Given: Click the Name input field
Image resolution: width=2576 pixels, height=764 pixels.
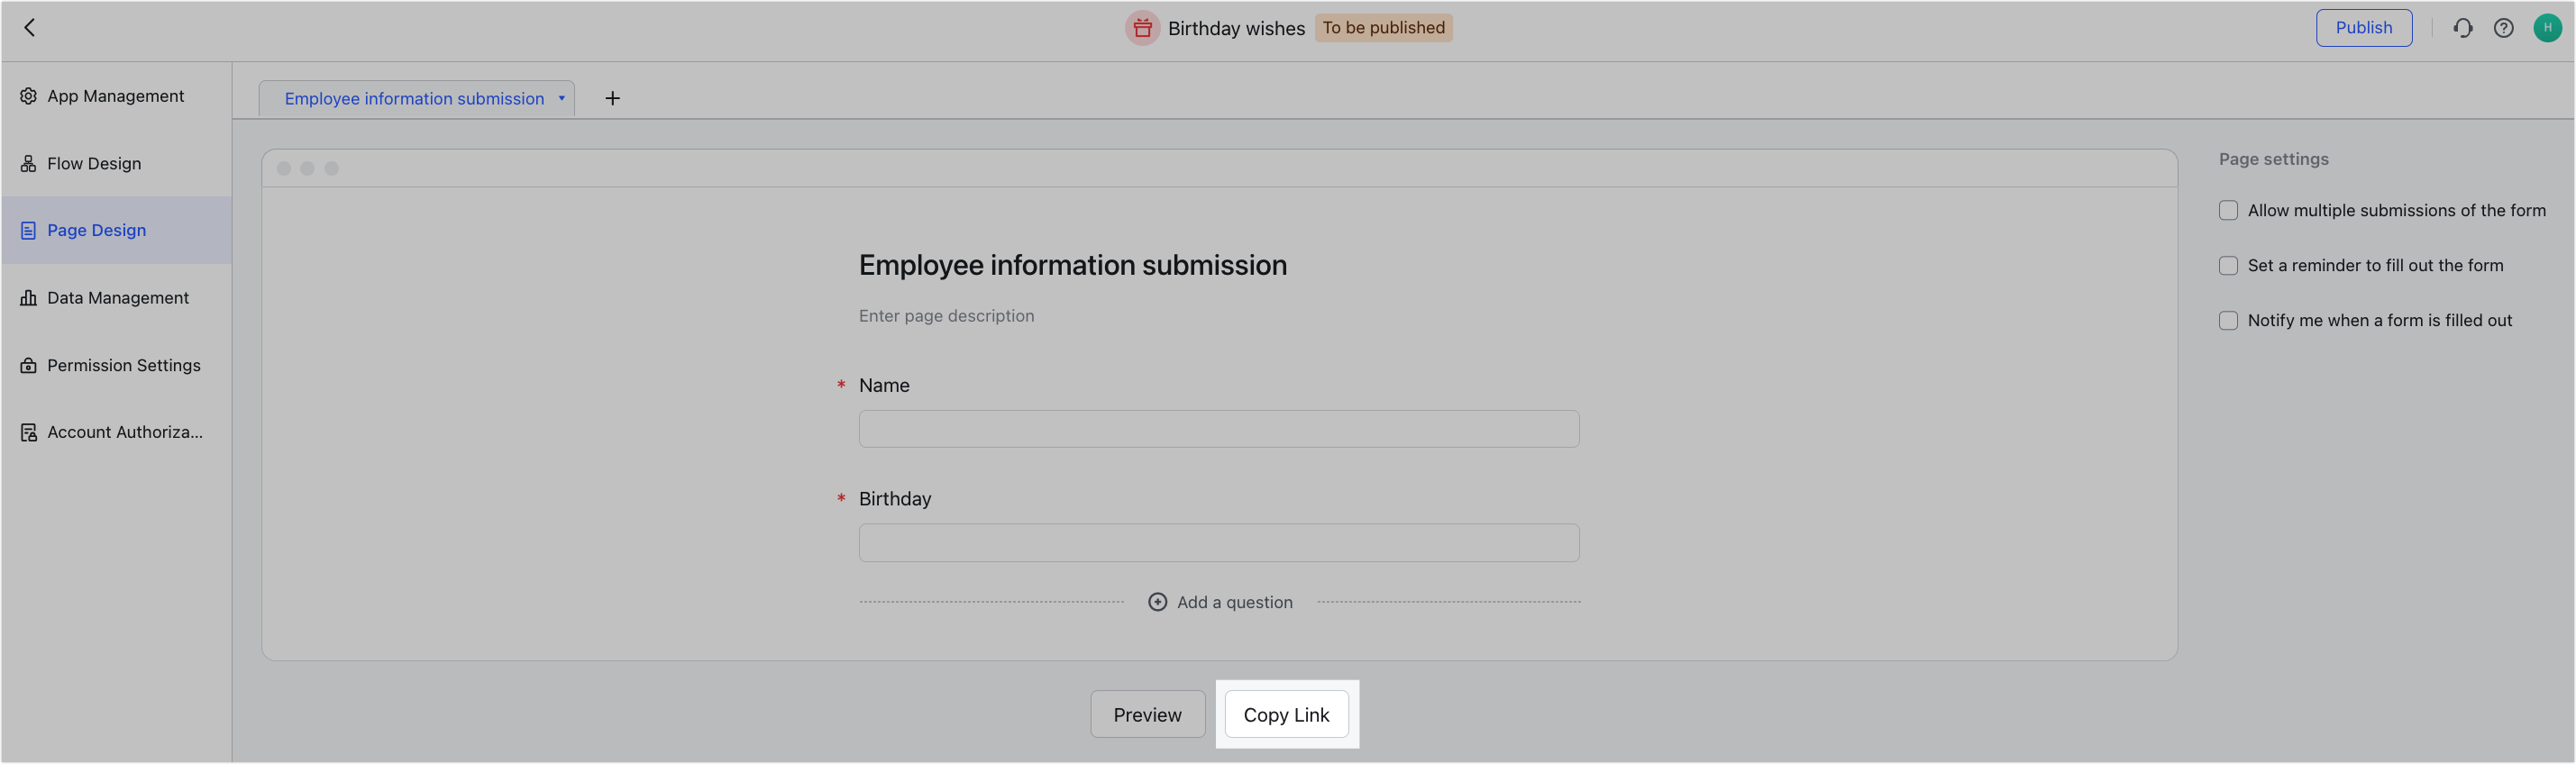Looking at the screenshot, I should point(1219,429).
